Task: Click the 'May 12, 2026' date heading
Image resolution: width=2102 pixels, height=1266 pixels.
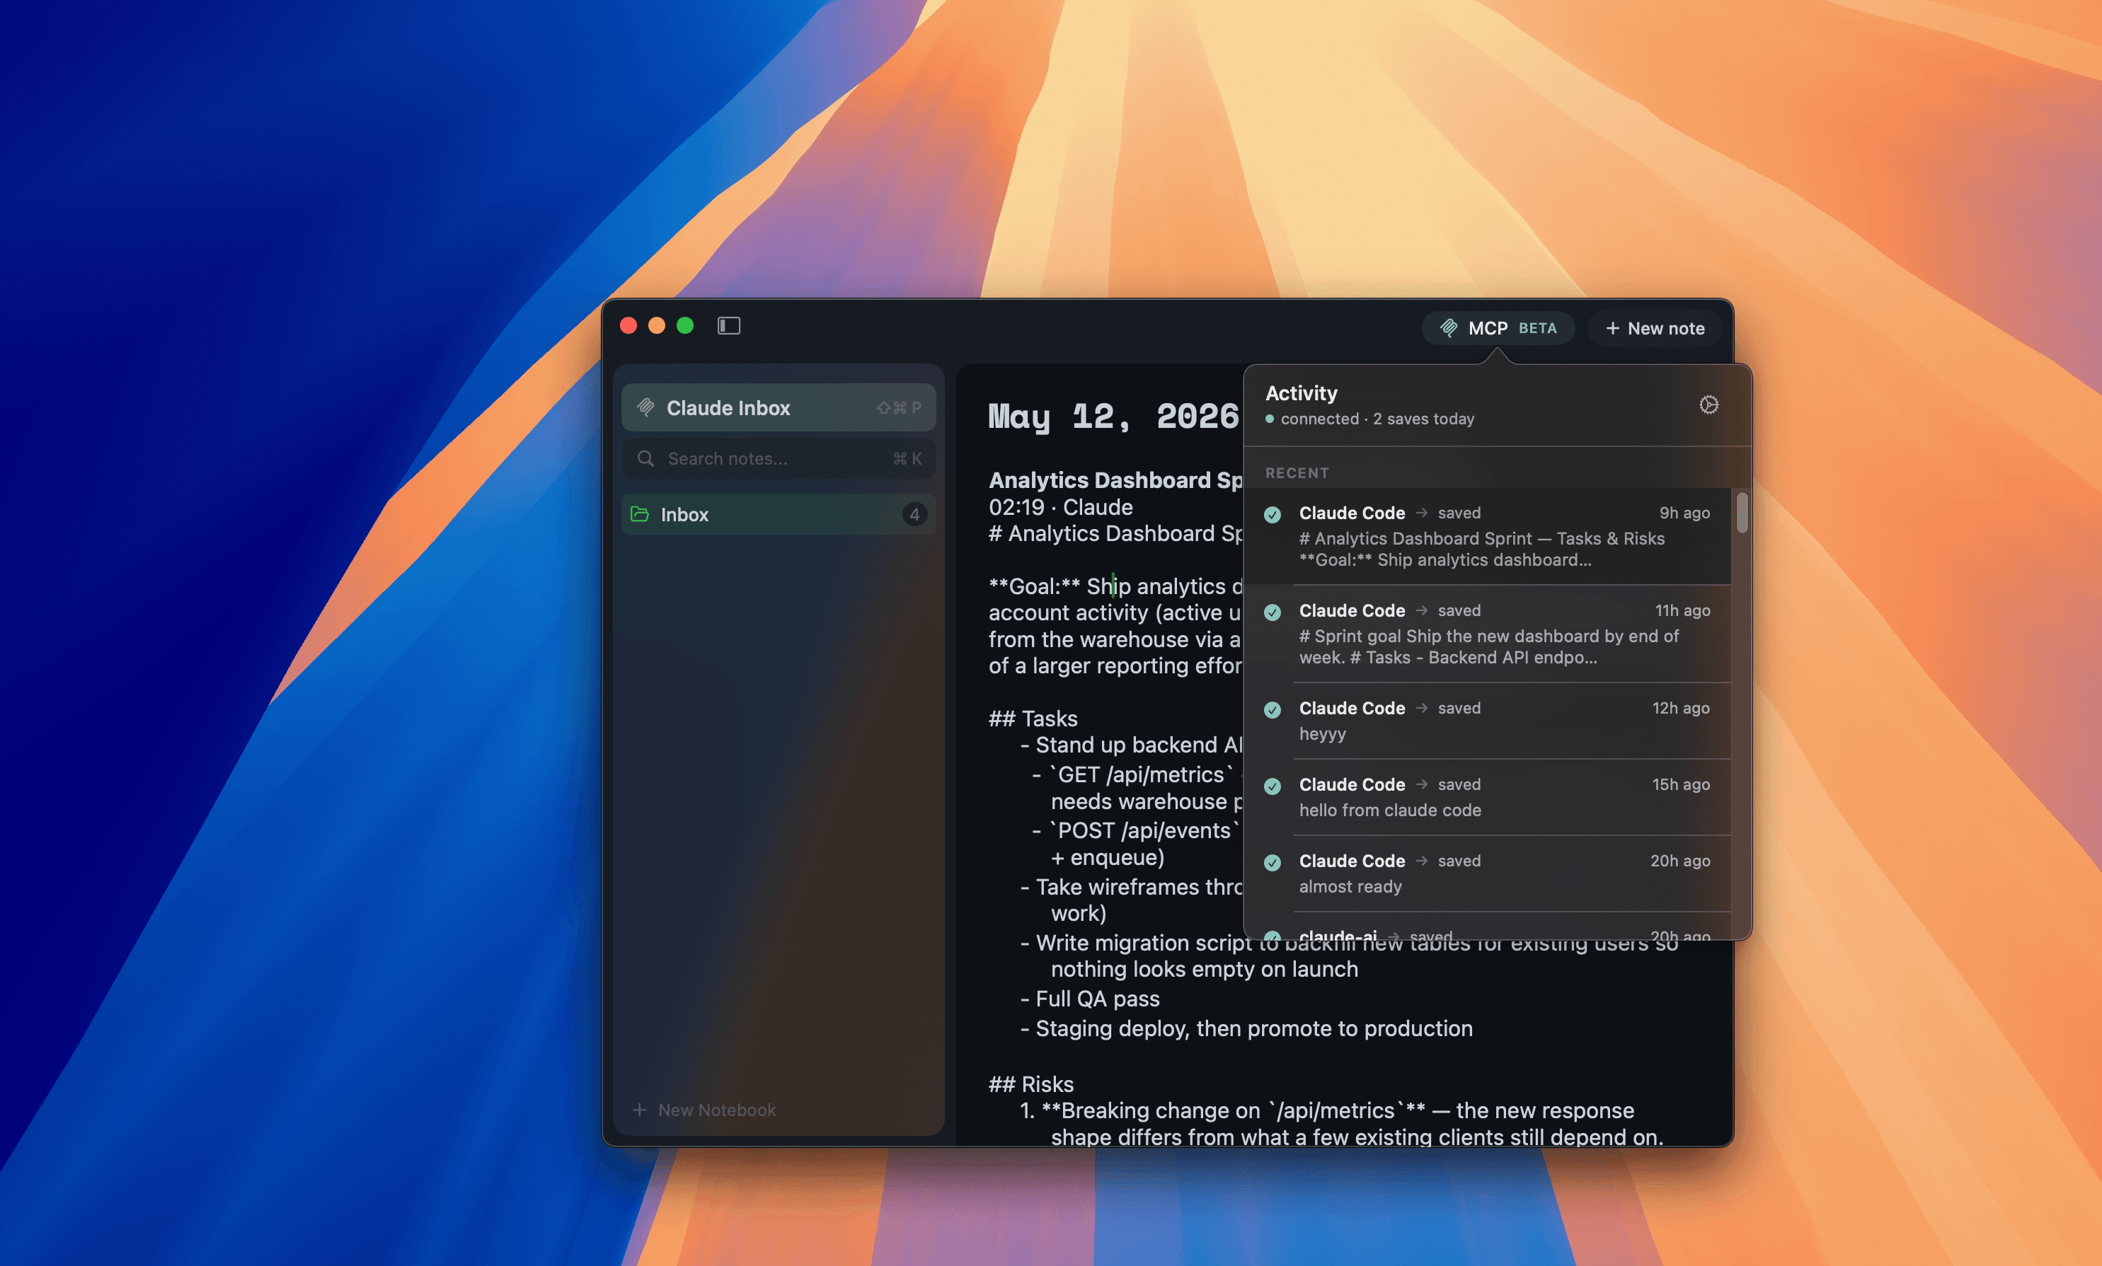Action: [x=1113, y=417]
